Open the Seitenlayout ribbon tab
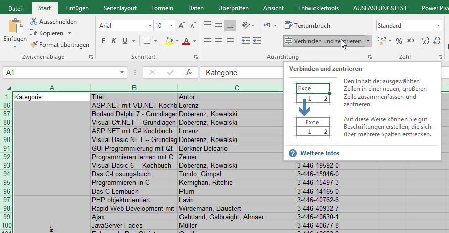This screenshot has width=449, height=233. 120,8
